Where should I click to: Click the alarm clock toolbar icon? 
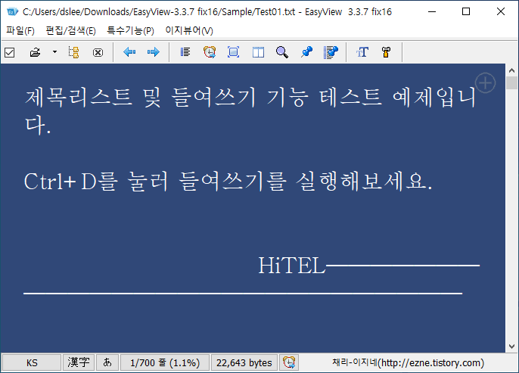210,52
